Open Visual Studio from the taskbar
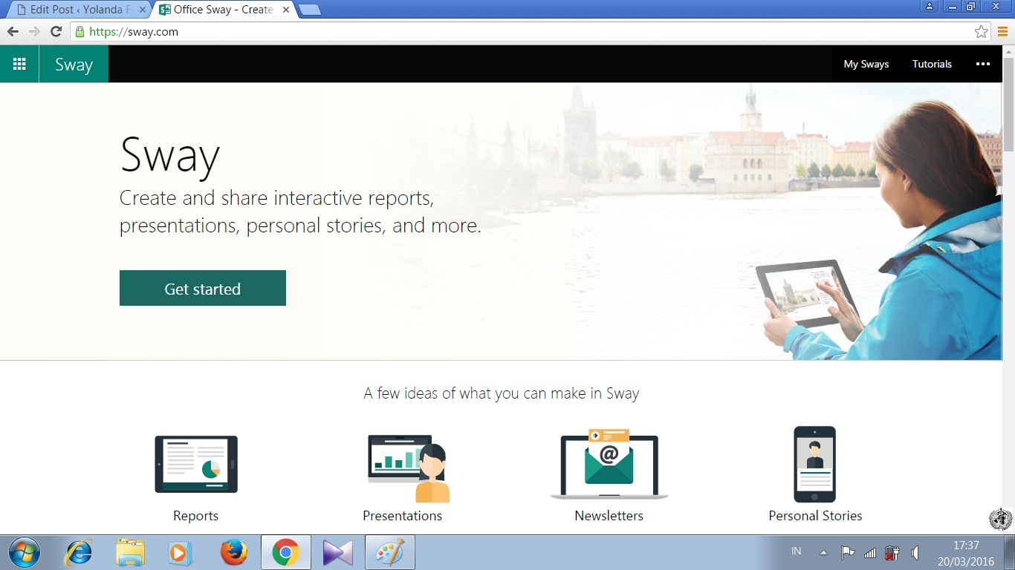 click(x=338, y=552)
